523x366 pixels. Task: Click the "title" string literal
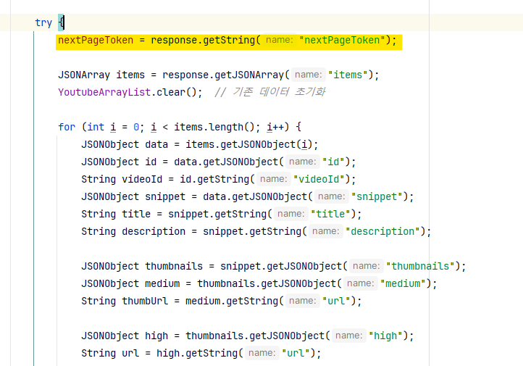330,214
